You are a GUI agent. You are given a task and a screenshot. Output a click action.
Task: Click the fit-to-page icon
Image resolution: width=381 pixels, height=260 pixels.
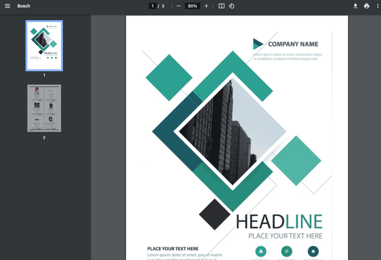(x=221, y=6)
